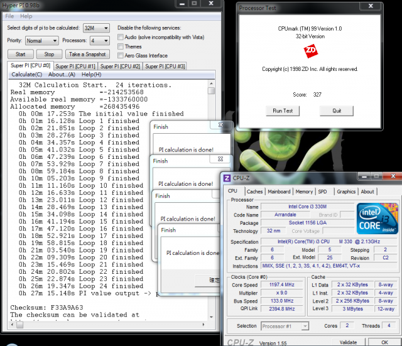Click the Cores value 2 in CPU-Z

(347, 325)
